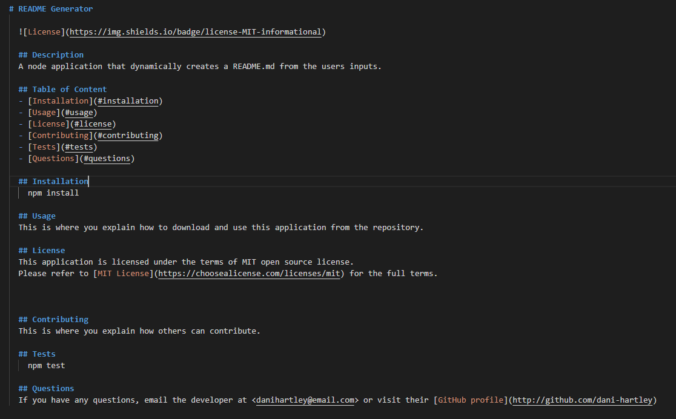Image resolution: width=676 pixels, height=419 pixels.
Task: Click the '## Questions' heading
Action: [x=46, y=388]
